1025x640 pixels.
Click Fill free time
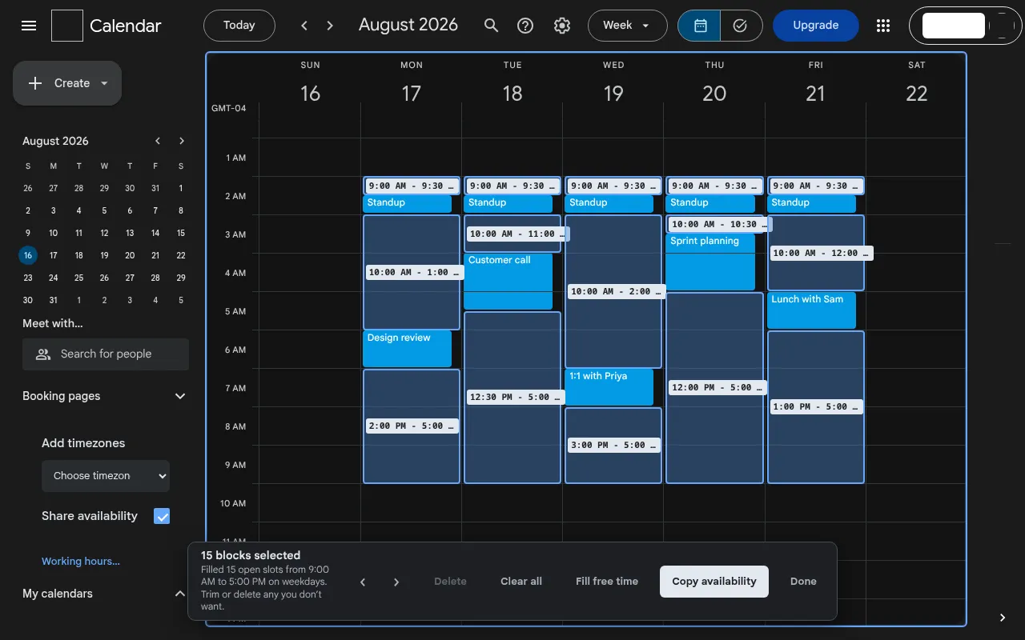(x=607, y=582)
